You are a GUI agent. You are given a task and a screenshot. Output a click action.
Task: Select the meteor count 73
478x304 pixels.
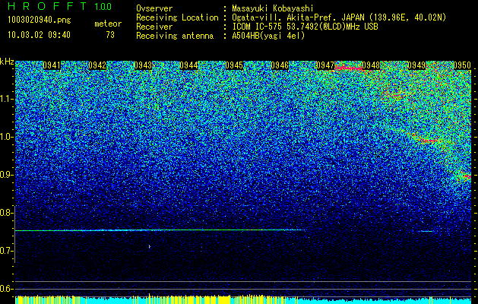tap(110, 35)
